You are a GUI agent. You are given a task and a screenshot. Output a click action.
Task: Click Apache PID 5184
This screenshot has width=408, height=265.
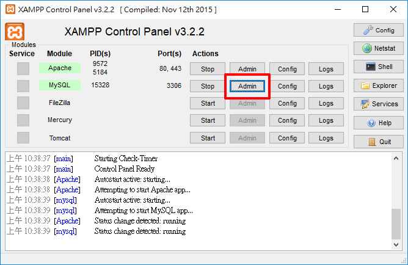pos(100,72)
